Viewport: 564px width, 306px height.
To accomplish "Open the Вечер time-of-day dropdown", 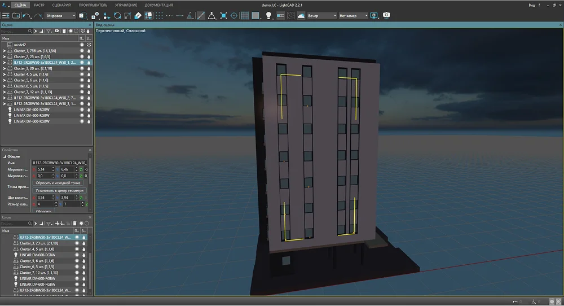I will coord(321,16).
